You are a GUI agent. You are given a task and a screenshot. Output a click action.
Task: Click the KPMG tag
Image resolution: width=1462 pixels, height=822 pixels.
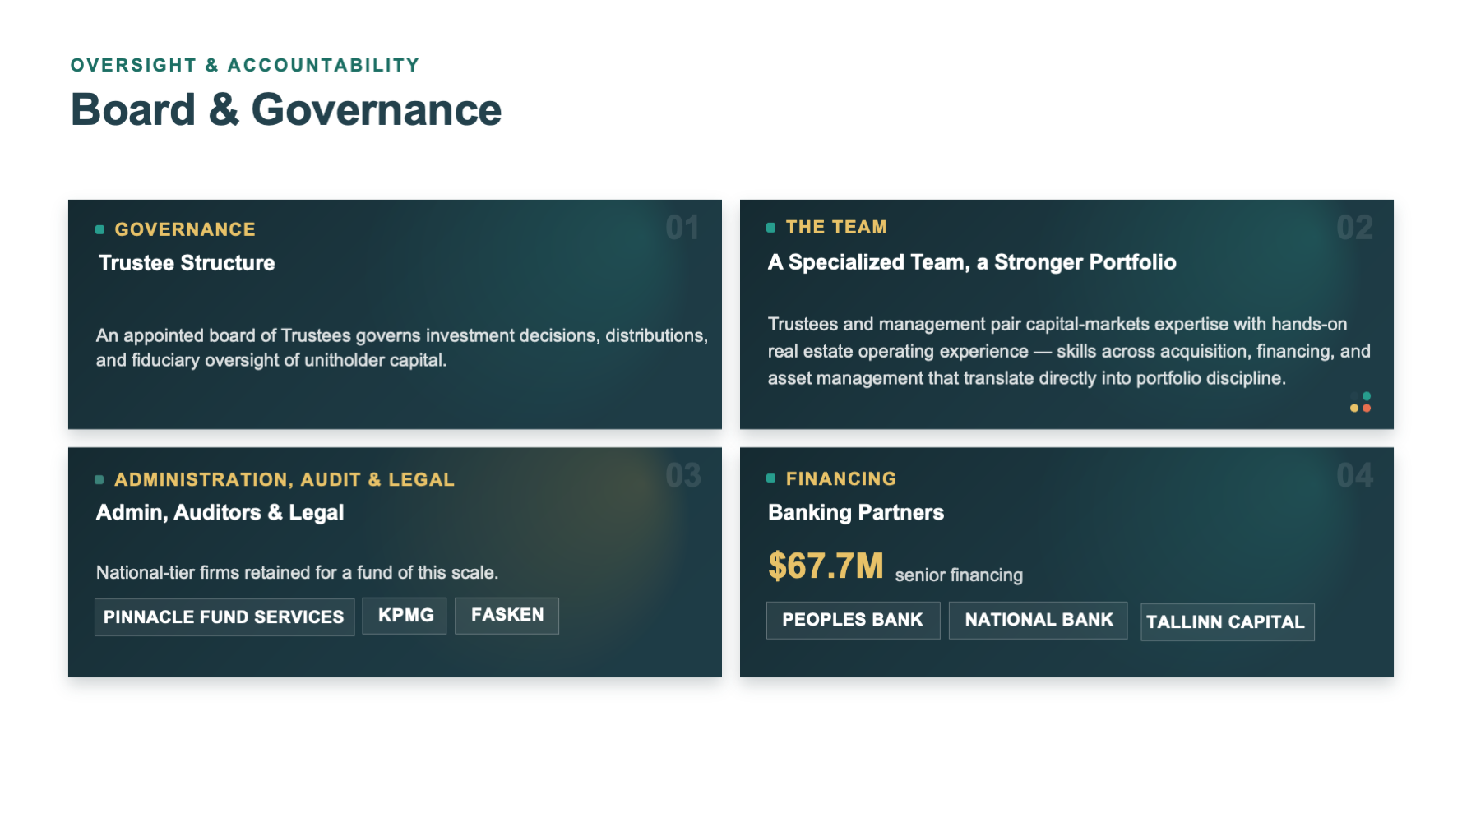click(405, 616)
